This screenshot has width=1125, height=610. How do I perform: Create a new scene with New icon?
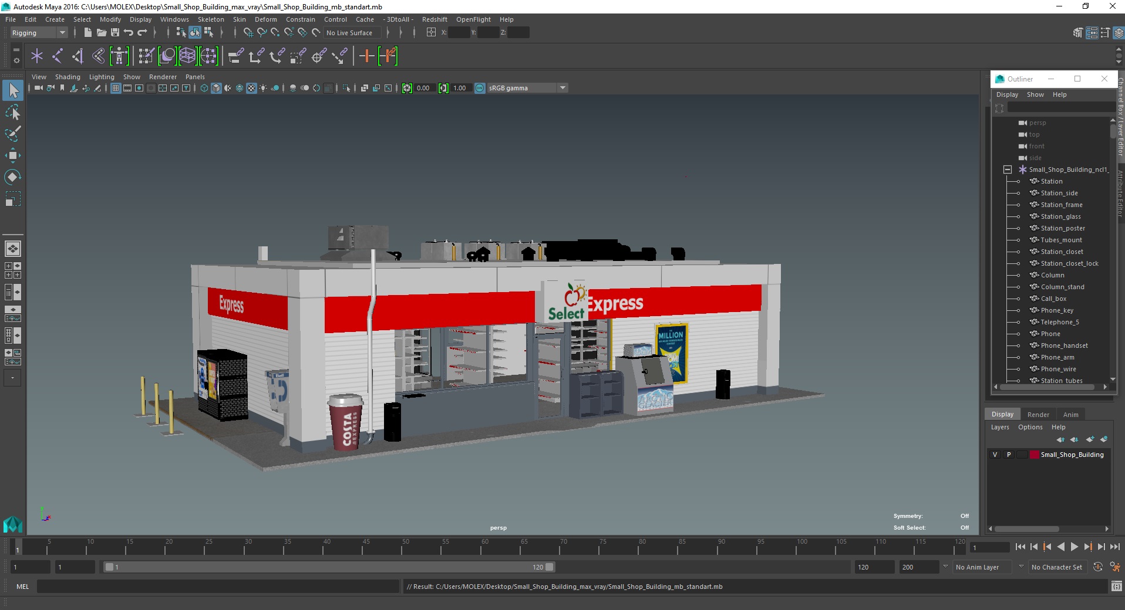87,33
